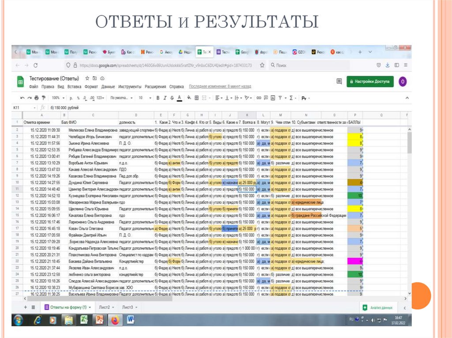This screenshot has height=338, width=452.
Task: Open the Правка menu
Action: [48, 87]
